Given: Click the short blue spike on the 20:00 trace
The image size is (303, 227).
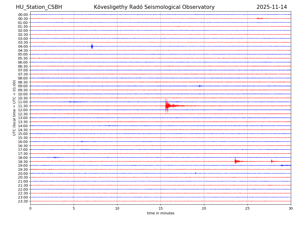Looking at the screenshot, I should click(195, 173).
